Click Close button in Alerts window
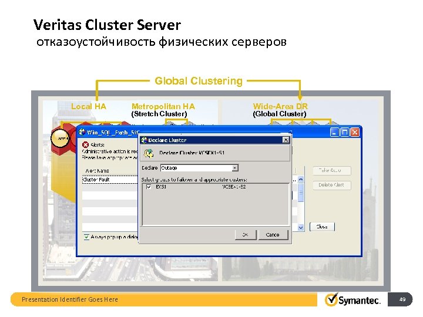The width and height of the screenshot is (423, 317). point(322,227)
